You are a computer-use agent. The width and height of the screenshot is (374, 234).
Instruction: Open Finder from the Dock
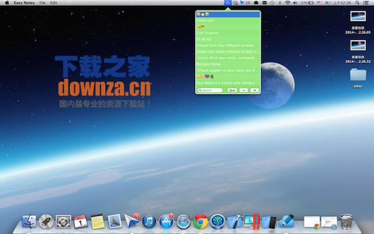click(x=29, y=222)
